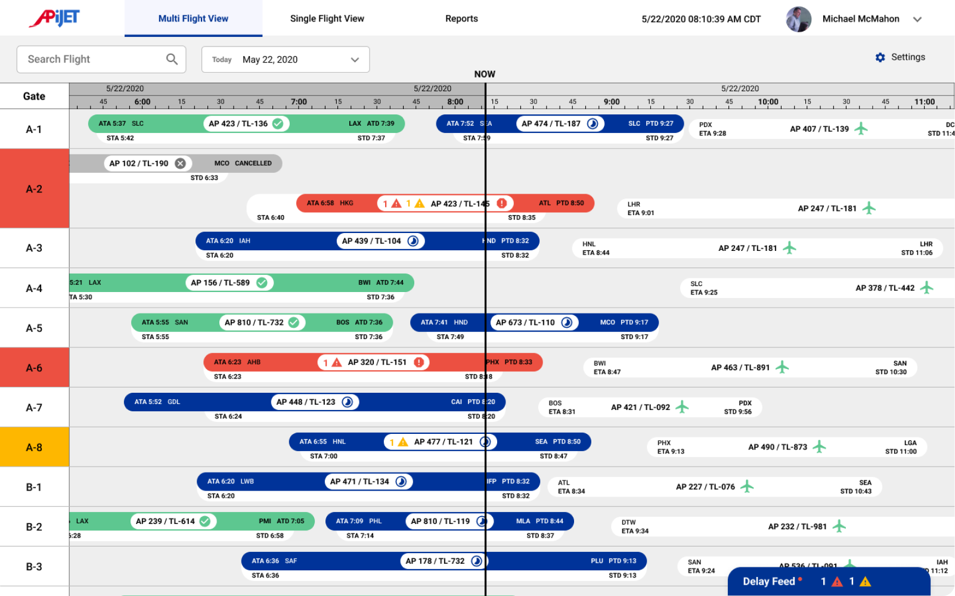Screen dimensions: 955x596
Task: Switch to the Single Flight View tab
Action: tap(327, 18)
